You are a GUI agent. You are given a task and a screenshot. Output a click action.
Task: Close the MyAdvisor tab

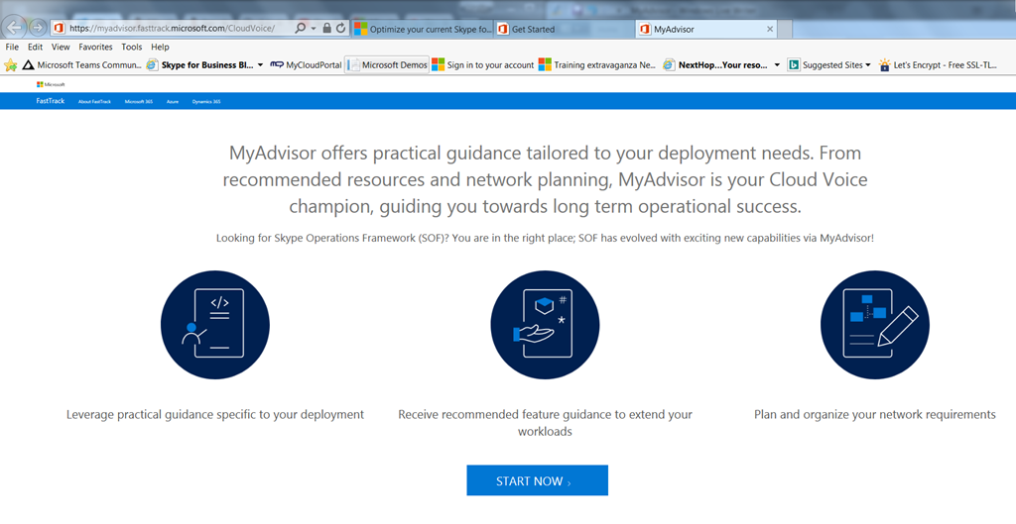(x=771, y=29)
